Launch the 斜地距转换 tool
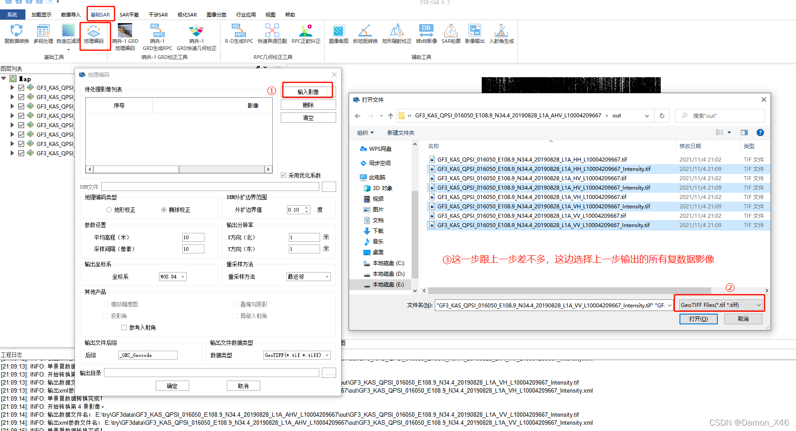This screenshot has width=796, height=431. (365, 34)
